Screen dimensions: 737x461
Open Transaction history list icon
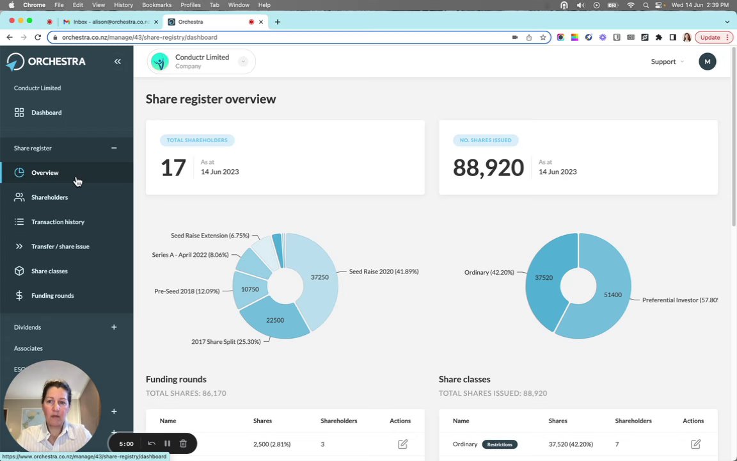pos(19,222)
